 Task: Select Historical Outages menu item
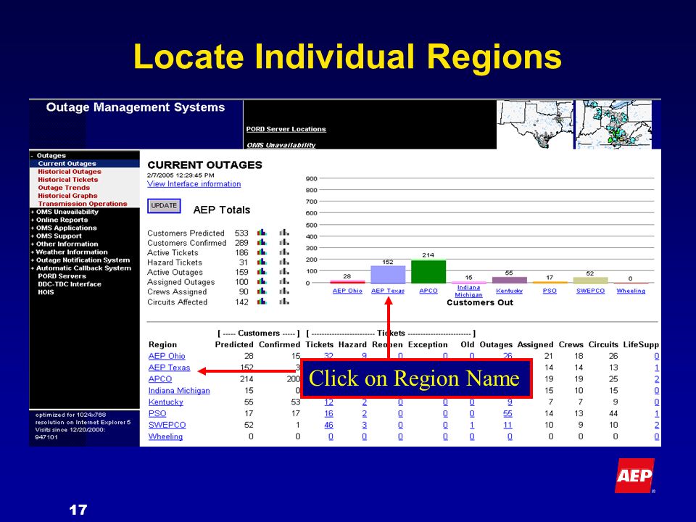pos(70,172)
